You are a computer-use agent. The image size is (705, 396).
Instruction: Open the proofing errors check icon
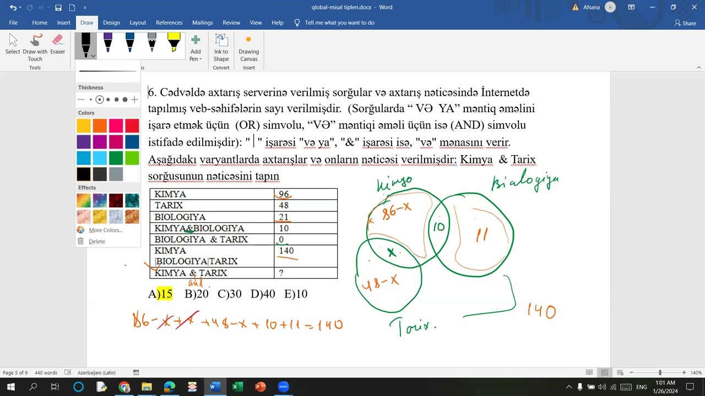point(68,373)
